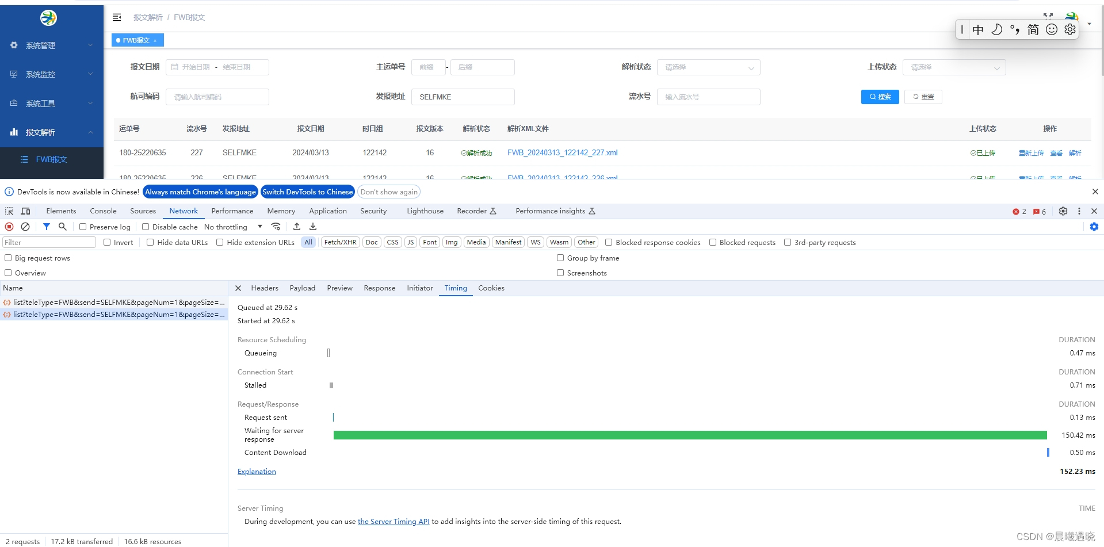The height and width of the screenshot is (547, 1104).
Task: Open input method settings gear
Action: pyautogui.click(x=1070, y=29)
